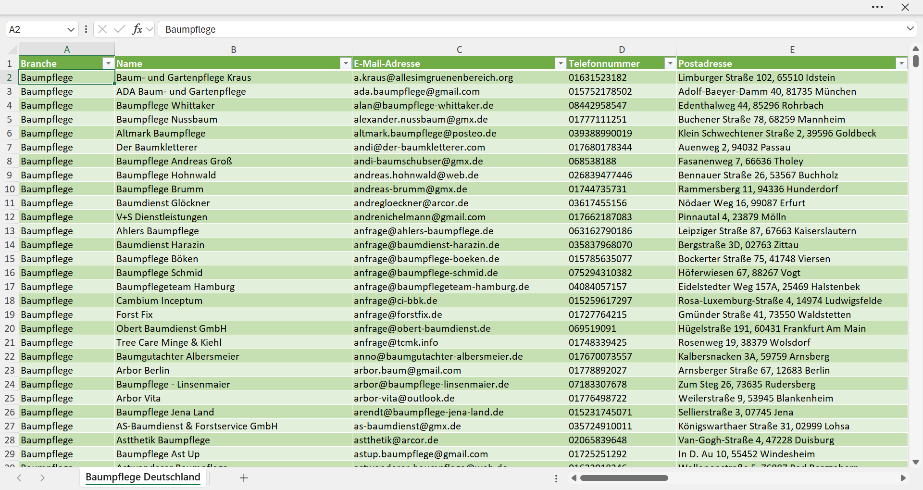Select column C header
Image resolution: width=923 pixels, height=490 pixels.
click(460, 49)
